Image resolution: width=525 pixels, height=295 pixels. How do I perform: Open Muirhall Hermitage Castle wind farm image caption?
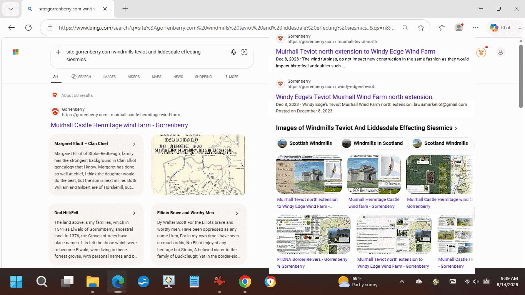click(374, 203)
